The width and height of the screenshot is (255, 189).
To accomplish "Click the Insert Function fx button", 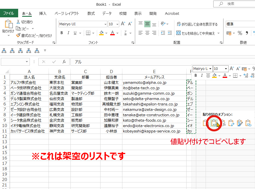I will coord(64,62).
